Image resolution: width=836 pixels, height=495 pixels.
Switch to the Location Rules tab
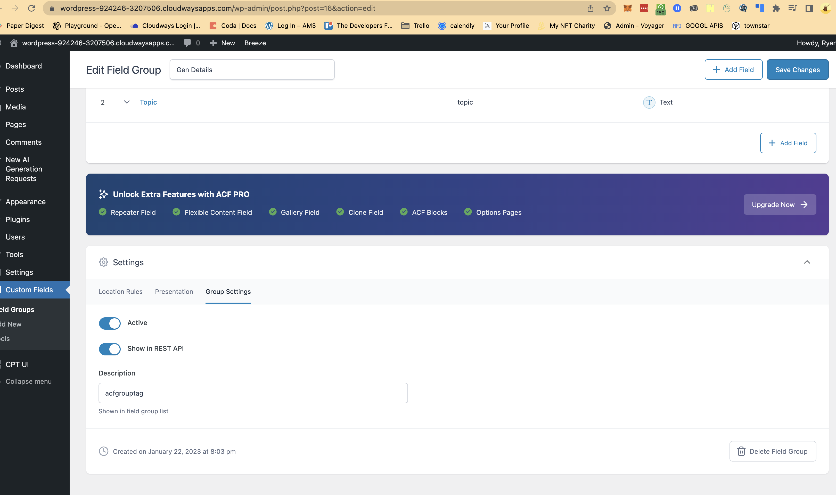click(x=120, y=292)
